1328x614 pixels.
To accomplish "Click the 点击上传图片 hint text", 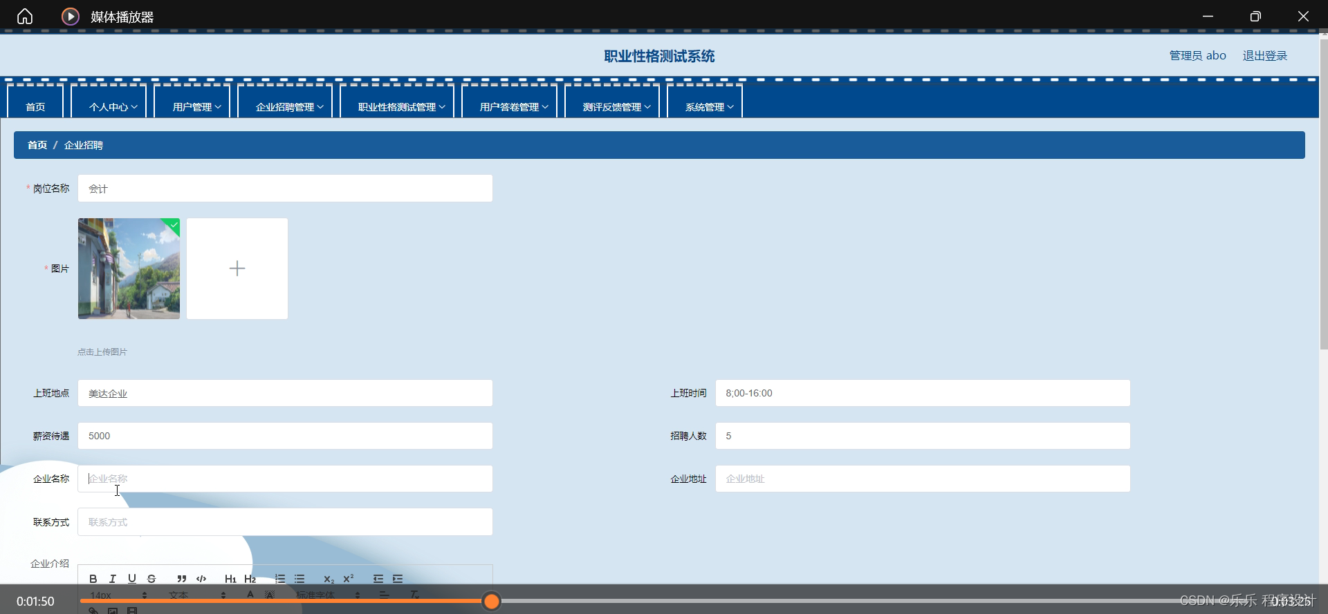I will tap(102, 352).
